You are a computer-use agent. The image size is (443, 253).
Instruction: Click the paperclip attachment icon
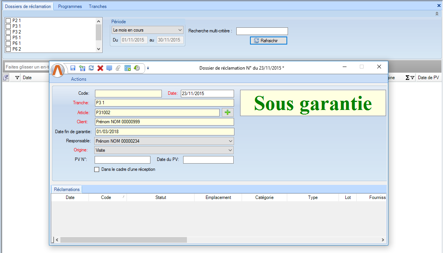tap(118, 68)
